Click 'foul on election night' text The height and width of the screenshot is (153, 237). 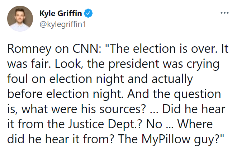point(66,79)
